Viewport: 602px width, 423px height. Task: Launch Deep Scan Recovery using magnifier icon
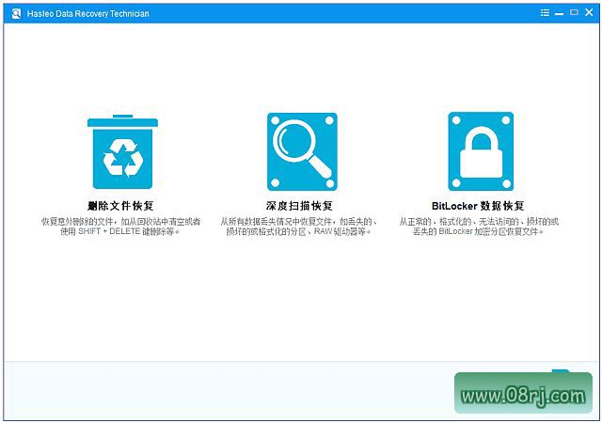pyautogui.click(x=301, y=151)
